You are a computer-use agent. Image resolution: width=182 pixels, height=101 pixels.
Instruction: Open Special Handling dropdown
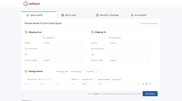pos(104,84)
